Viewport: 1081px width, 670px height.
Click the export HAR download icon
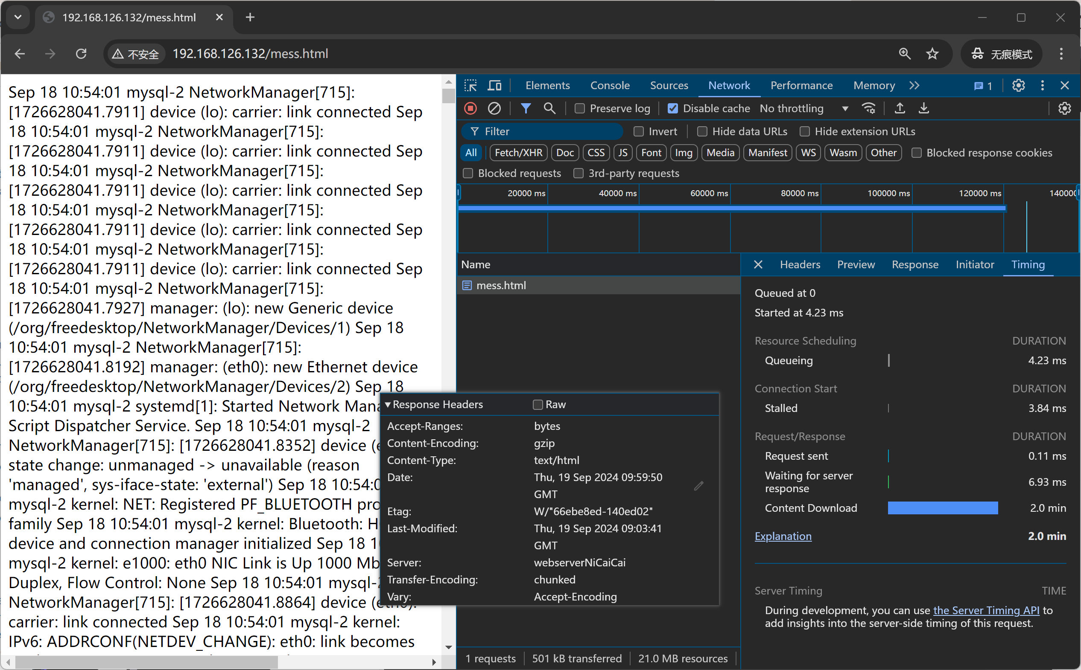coord(923,109)
